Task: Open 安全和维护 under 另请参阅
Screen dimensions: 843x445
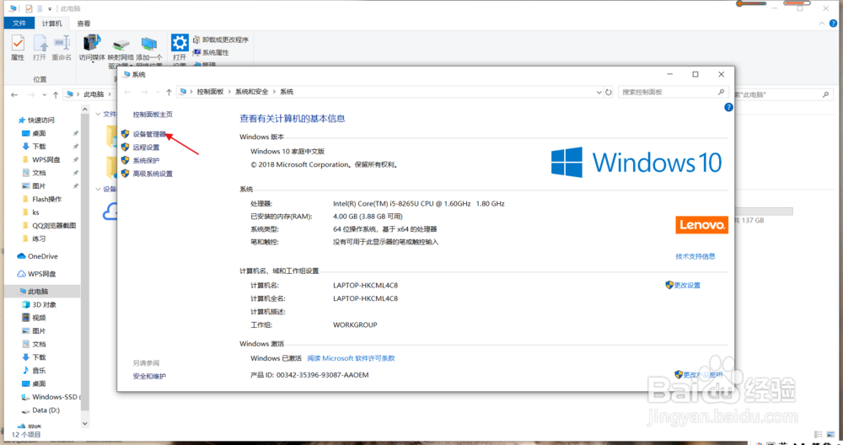Action: click(149, 376)
